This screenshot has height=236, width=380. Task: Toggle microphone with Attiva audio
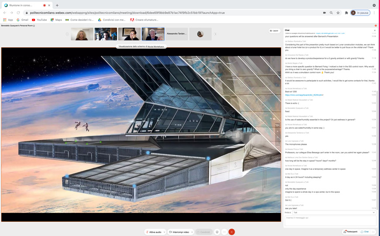coord(153,232)
